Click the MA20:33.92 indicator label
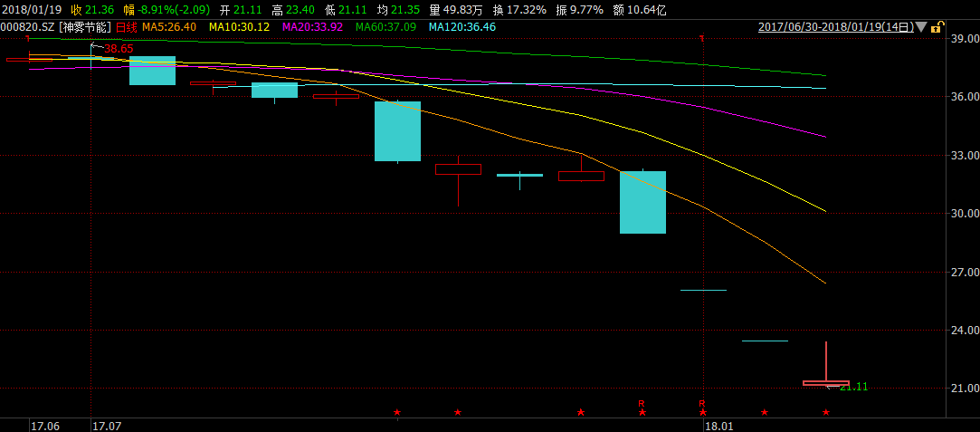 click(312, 27)
